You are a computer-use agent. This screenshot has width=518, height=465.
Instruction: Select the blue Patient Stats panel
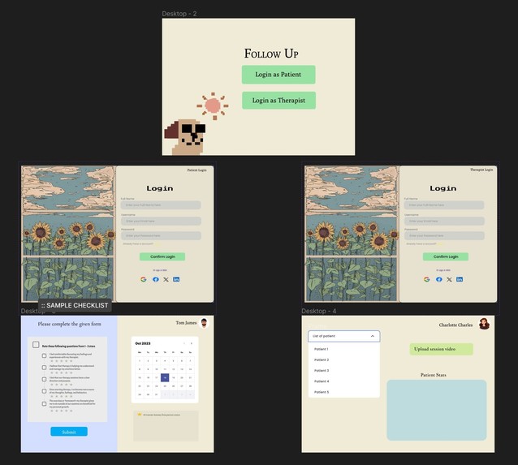[436, 410]
